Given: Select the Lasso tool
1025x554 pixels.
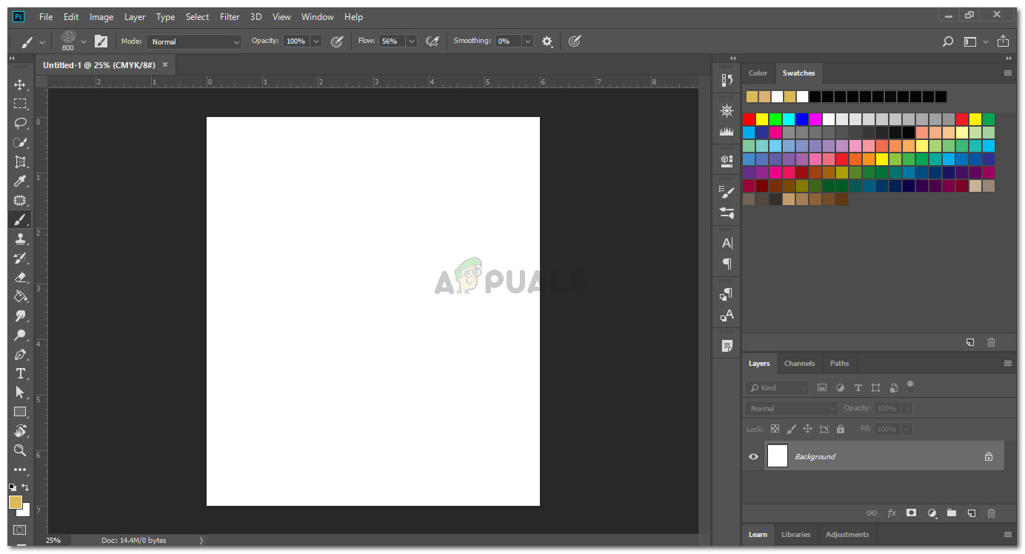Looking at the screenshot, I should click(20, 123).
